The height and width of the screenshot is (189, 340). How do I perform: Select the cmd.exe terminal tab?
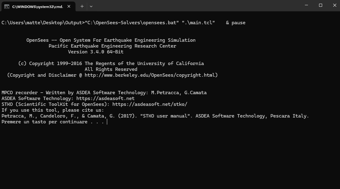[x=38, y=6]
